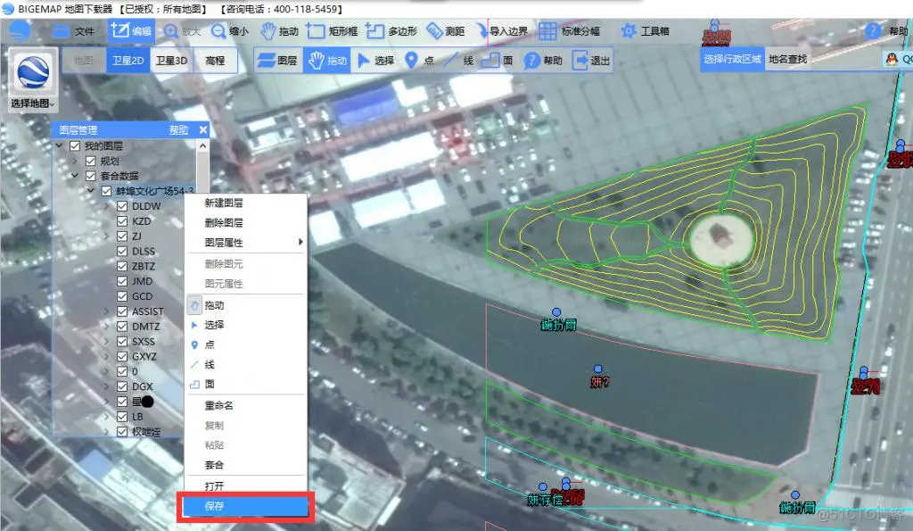Toggle the KZD layer checkbox
Viewport: 913px width, 531px height.
tap(122, 220)
